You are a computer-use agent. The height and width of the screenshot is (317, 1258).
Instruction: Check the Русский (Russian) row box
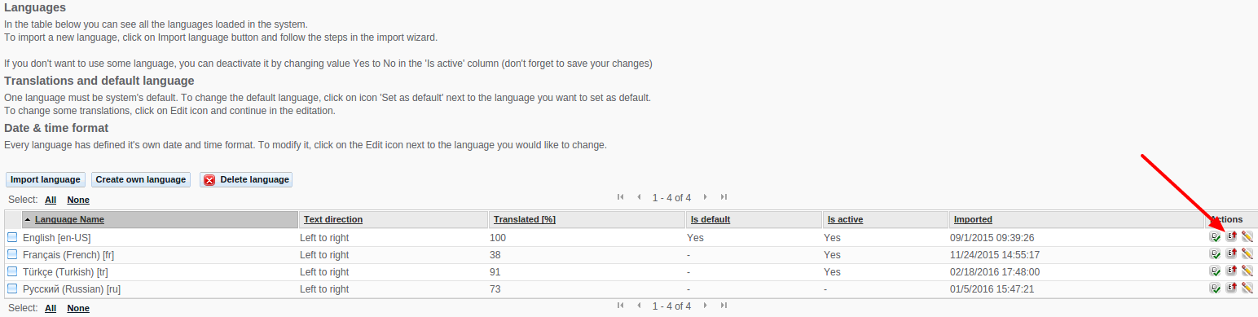(12, 288)
